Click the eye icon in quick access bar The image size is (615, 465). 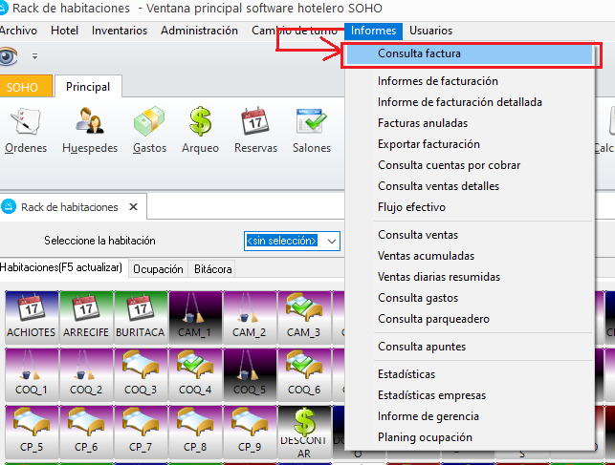(x=10, y=56)
